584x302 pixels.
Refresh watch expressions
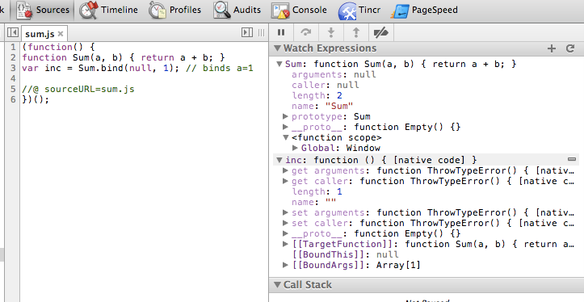tap(569, 48)
